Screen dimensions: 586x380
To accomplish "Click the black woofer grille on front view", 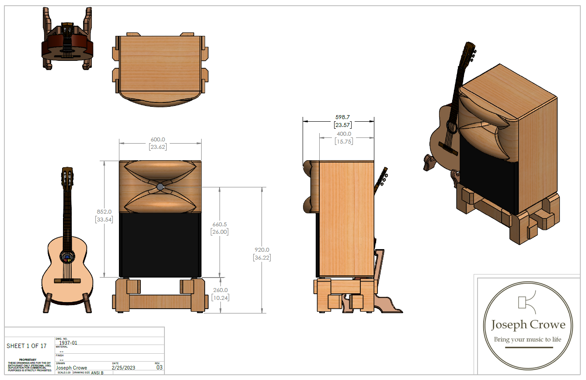I will 160,244.
